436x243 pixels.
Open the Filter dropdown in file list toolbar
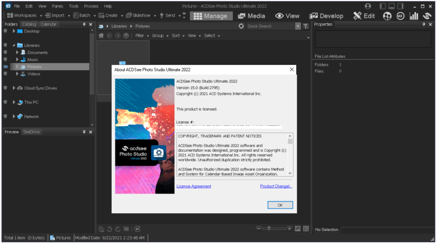coord(142,36)
